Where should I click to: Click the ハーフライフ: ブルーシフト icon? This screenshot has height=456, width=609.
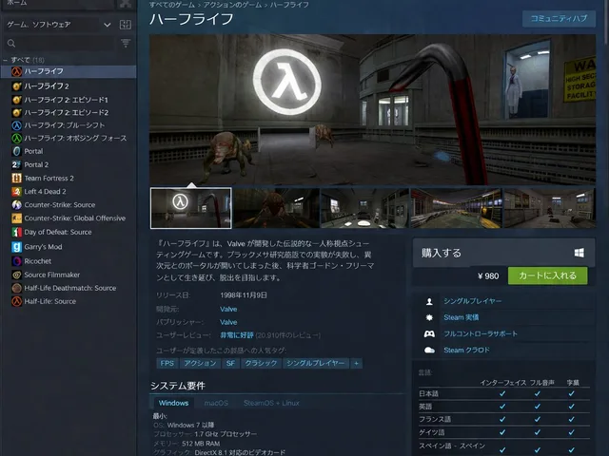pyautogui.click(x=17, y=125)
